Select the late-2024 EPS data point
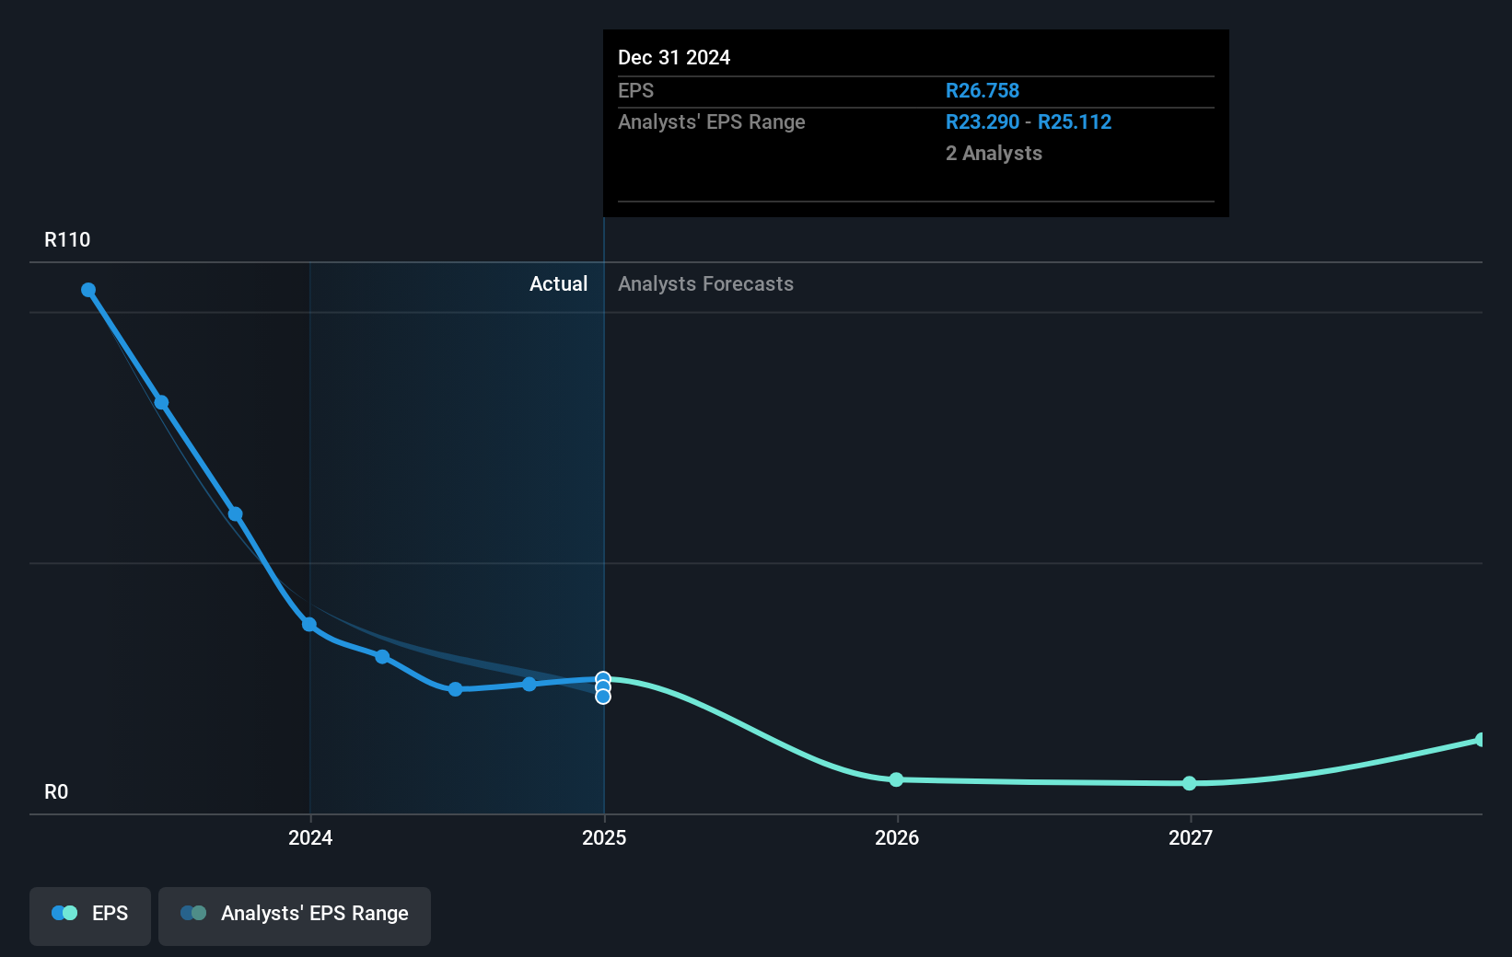Viewport: 1512px width, 957px height. (529, 684)
